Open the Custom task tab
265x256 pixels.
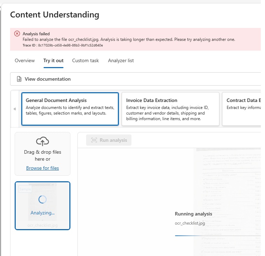[x=85, y=61]
